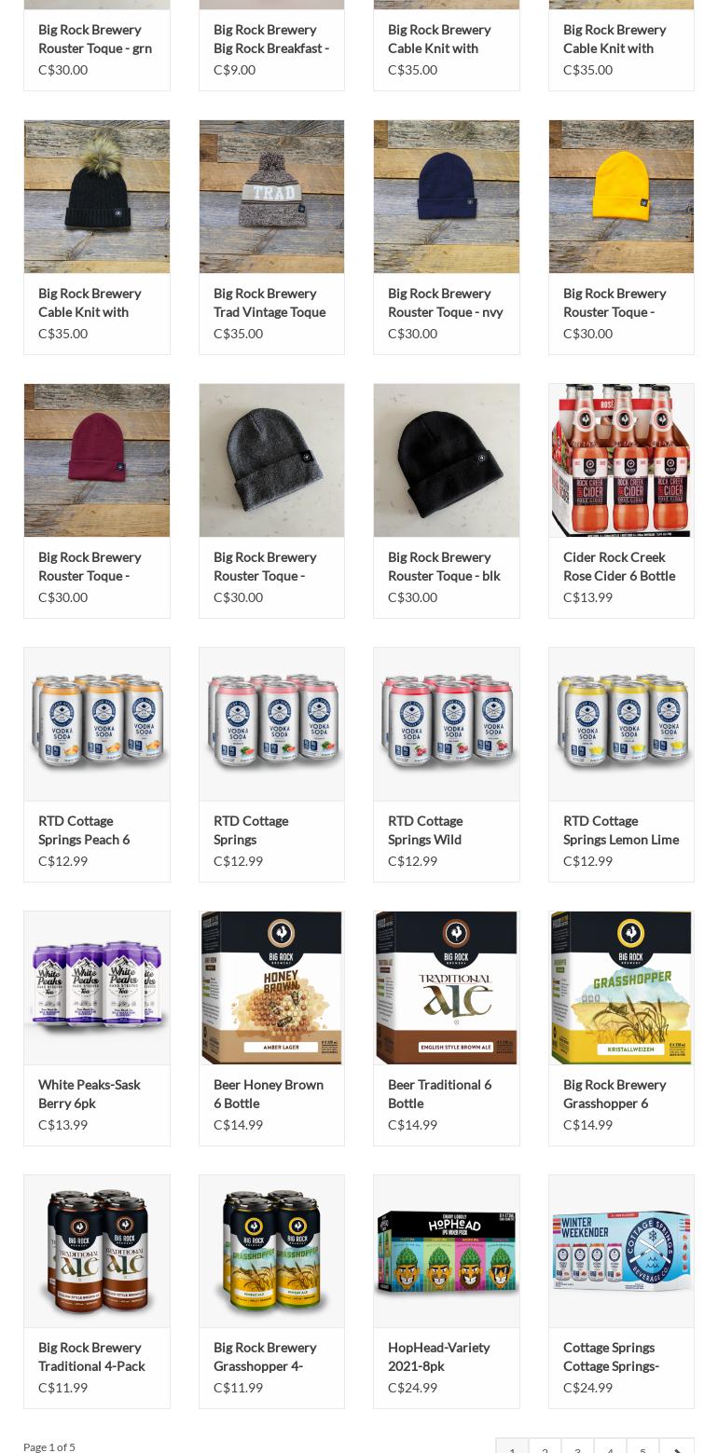Select the Rouster Toque - blk title
This screenshot has height=1453, width=718.
tap(444, 566)
